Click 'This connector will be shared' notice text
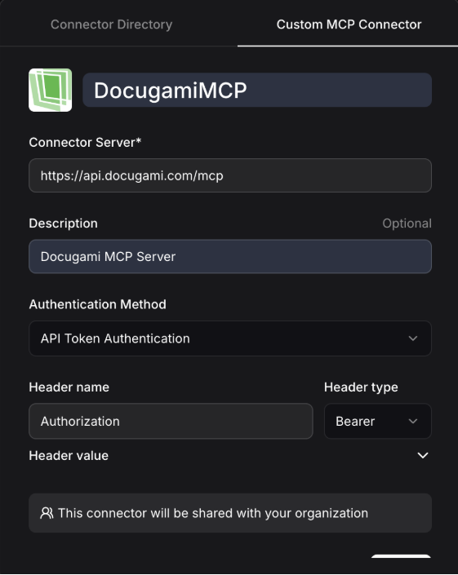This screenshot has width=458, height=575. [213, 513]
